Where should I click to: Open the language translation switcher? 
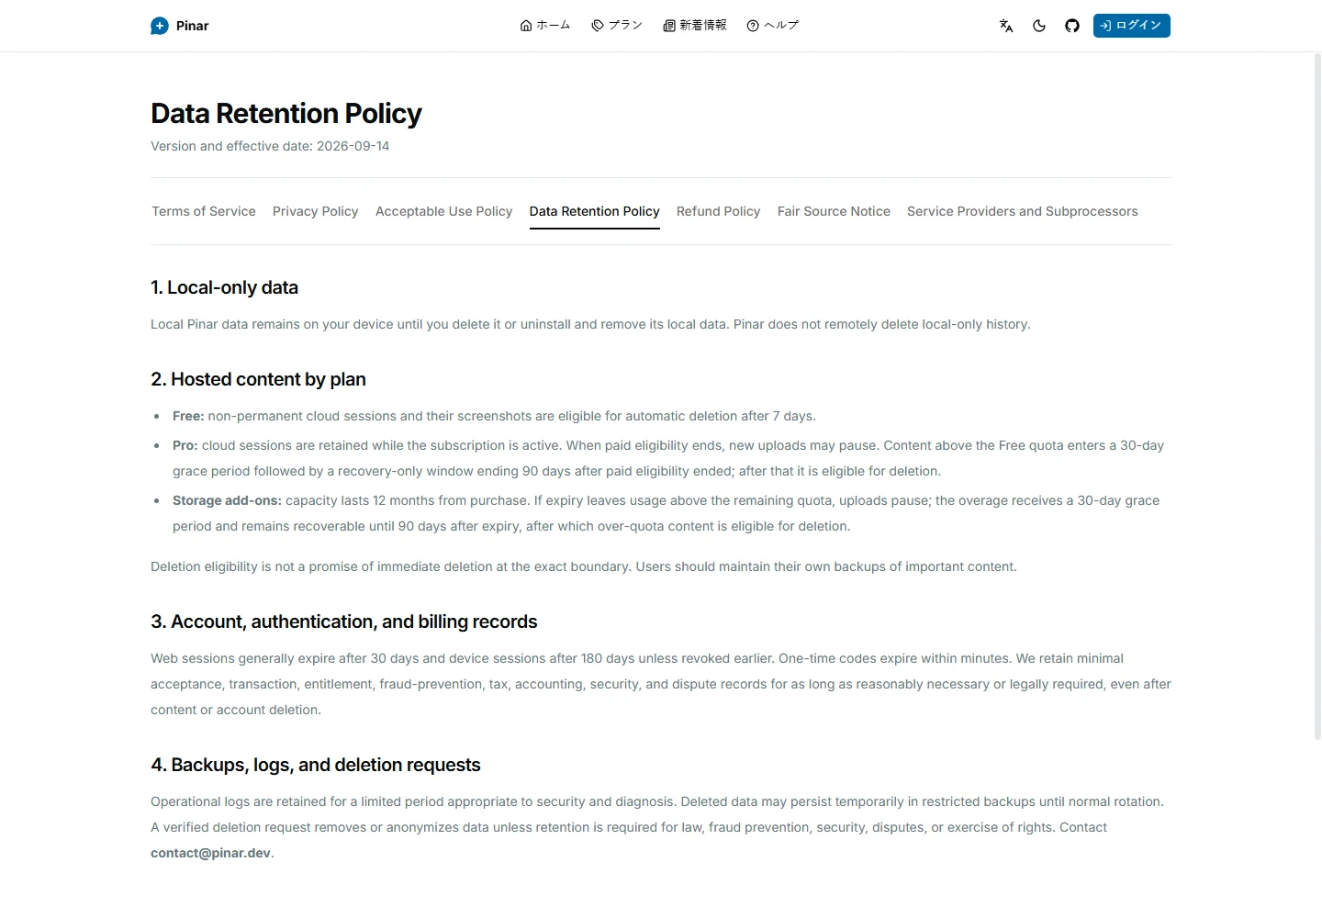[1006, 26]
